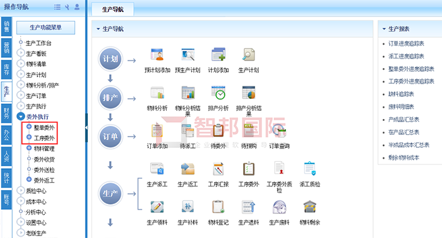Open the 订单进度追踪表 report link
Viewport: 442px width, 238px height.
[406, 43]
